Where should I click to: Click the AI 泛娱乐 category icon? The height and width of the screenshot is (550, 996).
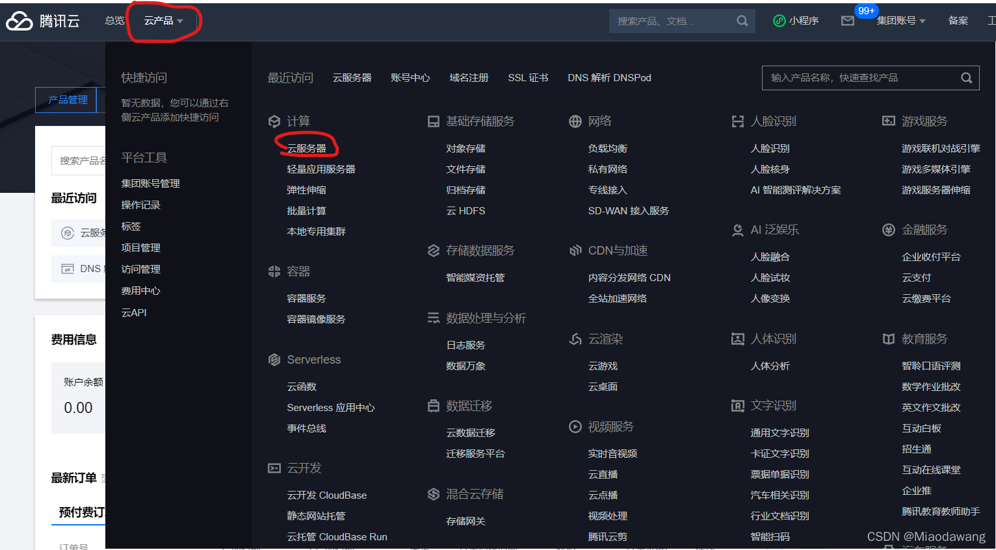738,230
